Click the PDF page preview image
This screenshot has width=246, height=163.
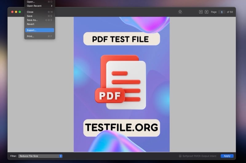click(121, 84)
